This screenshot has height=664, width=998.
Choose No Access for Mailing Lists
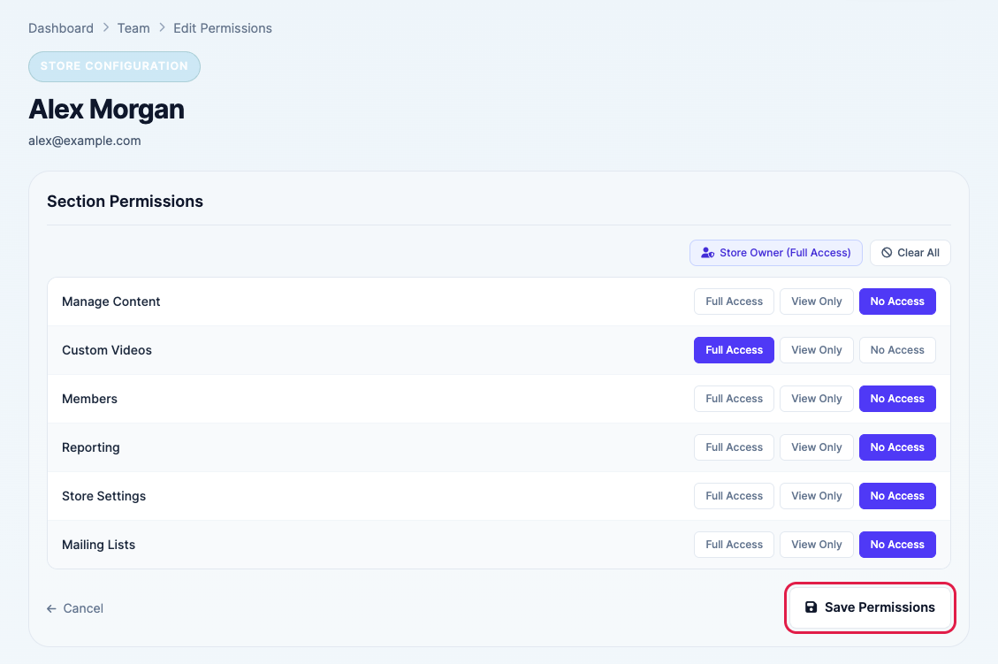coord(897,545)
